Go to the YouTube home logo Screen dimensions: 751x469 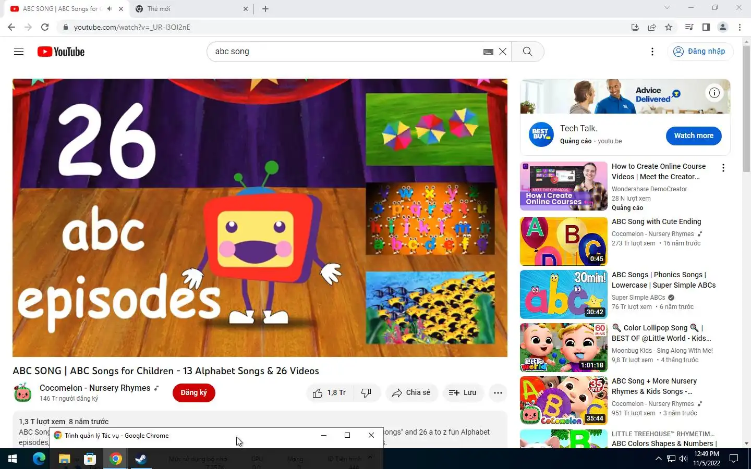(x=61, y=52)
